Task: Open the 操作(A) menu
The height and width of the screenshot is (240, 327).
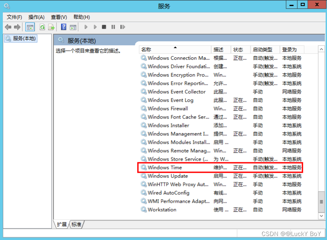Action: [x=37, y=17]
